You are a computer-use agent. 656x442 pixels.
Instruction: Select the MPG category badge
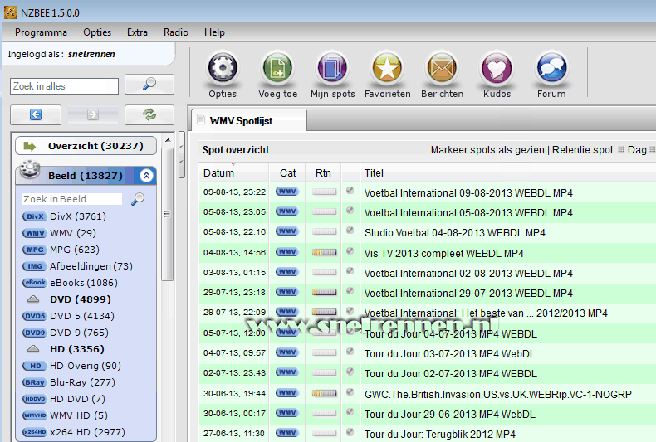(34, 250)
